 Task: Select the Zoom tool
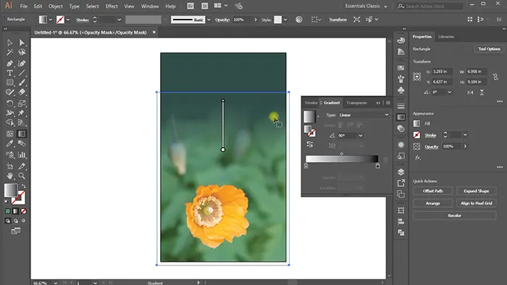click(x=22, y=176)
